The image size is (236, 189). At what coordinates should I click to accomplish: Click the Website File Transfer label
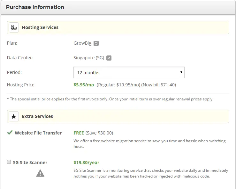[38, 133]
